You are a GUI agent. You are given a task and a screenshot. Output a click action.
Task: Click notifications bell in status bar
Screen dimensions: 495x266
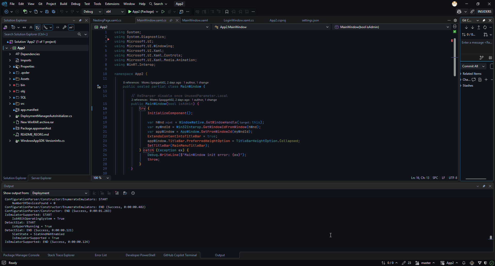click(x=464, y=263)
